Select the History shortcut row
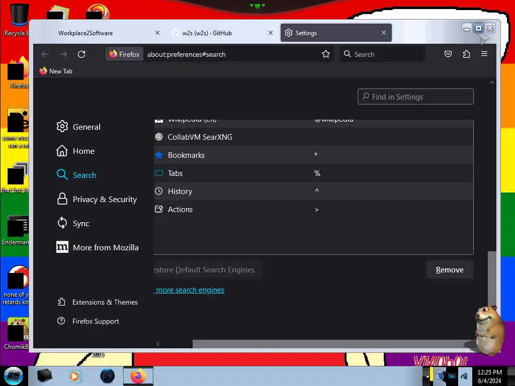This screenshot has height=386, width=515. (313, 191)
